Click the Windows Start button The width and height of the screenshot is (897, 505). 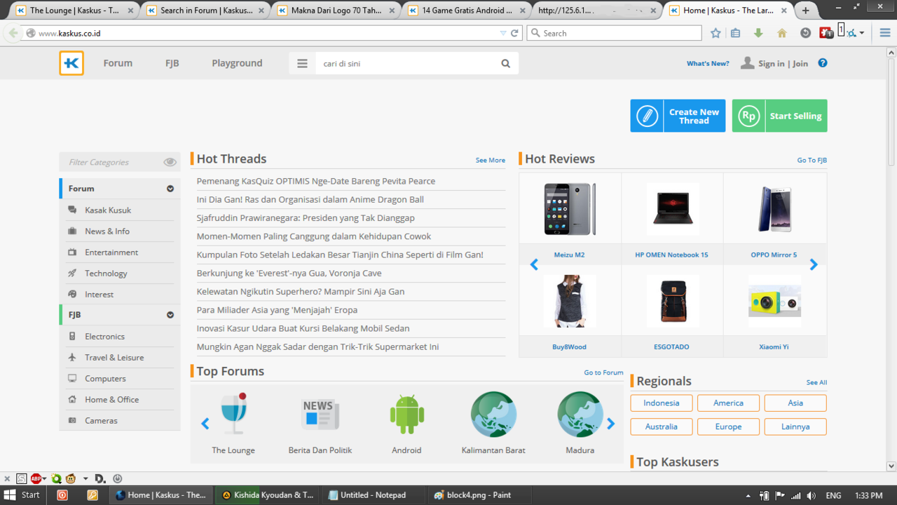[22, 494]
